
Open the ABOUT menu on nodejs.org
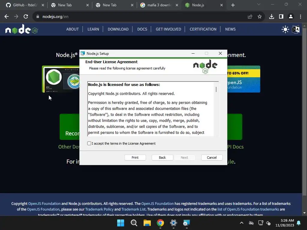[x=73, y=29]
